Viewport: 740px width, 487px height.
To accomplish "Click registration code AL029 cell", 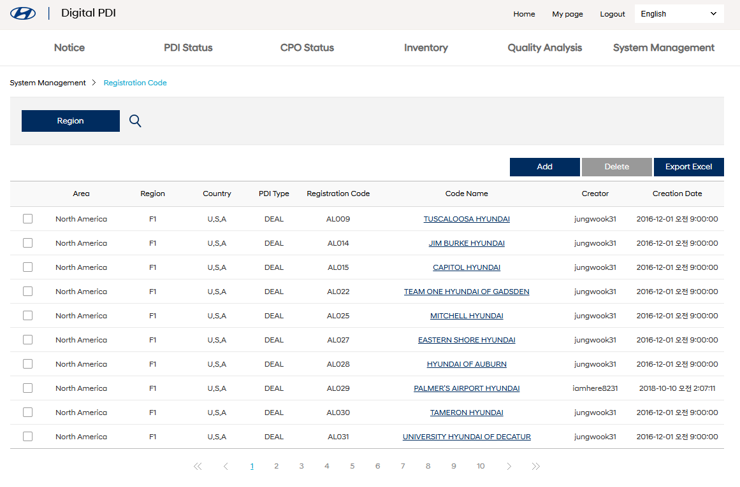I will point(338,388).
